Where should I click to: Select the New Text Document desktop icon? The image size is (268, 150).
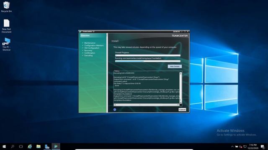click(x=6, y=26)
